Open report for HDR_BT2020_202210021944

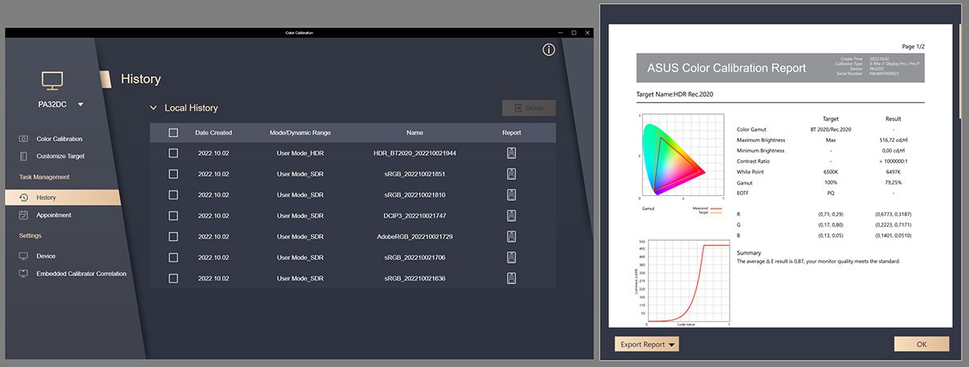[x=511, y=153]
